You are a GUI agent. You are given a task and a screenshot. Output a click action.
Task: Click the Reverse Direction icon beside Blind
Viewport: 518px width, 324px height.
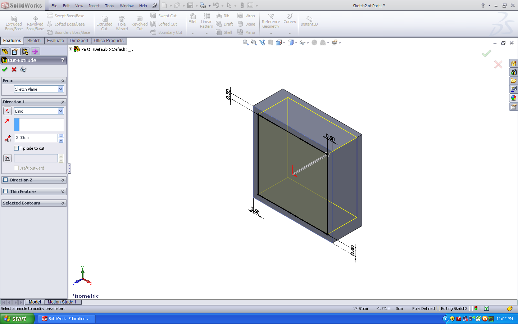7,111
